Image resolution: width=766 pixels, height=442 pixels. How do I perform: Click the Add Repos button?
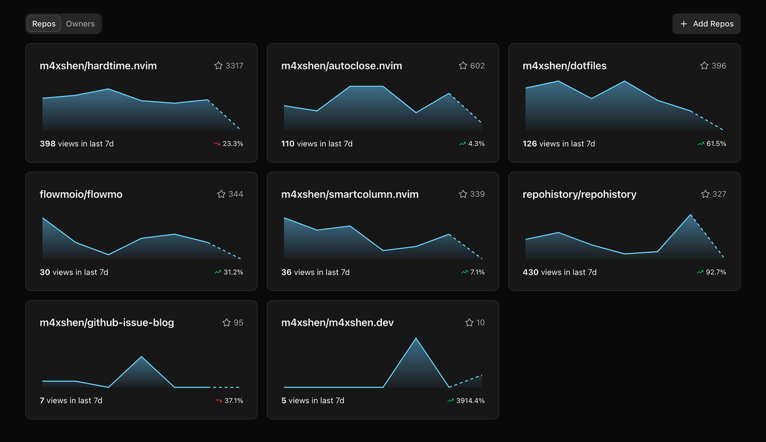coord(706,24)
